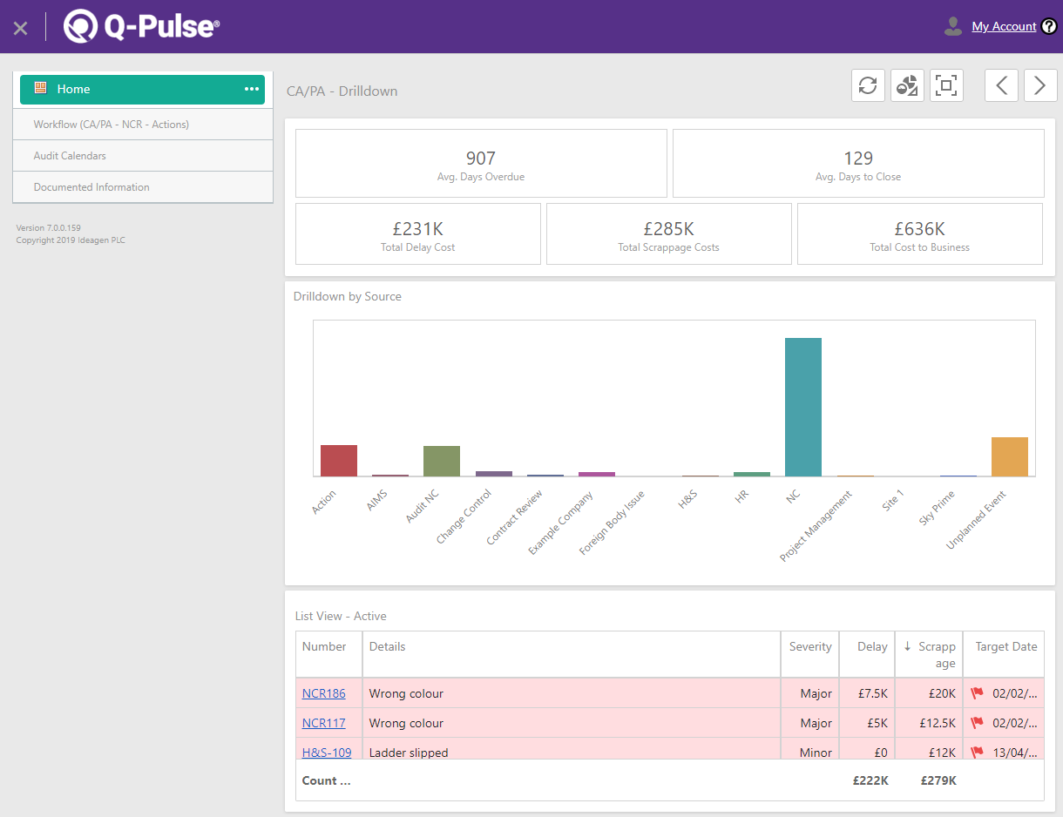The height and width of the screenshot is (817, 1063).
Task: Close the navigation panel with the X
Action: pyautogui.click(x=20, y=26)
